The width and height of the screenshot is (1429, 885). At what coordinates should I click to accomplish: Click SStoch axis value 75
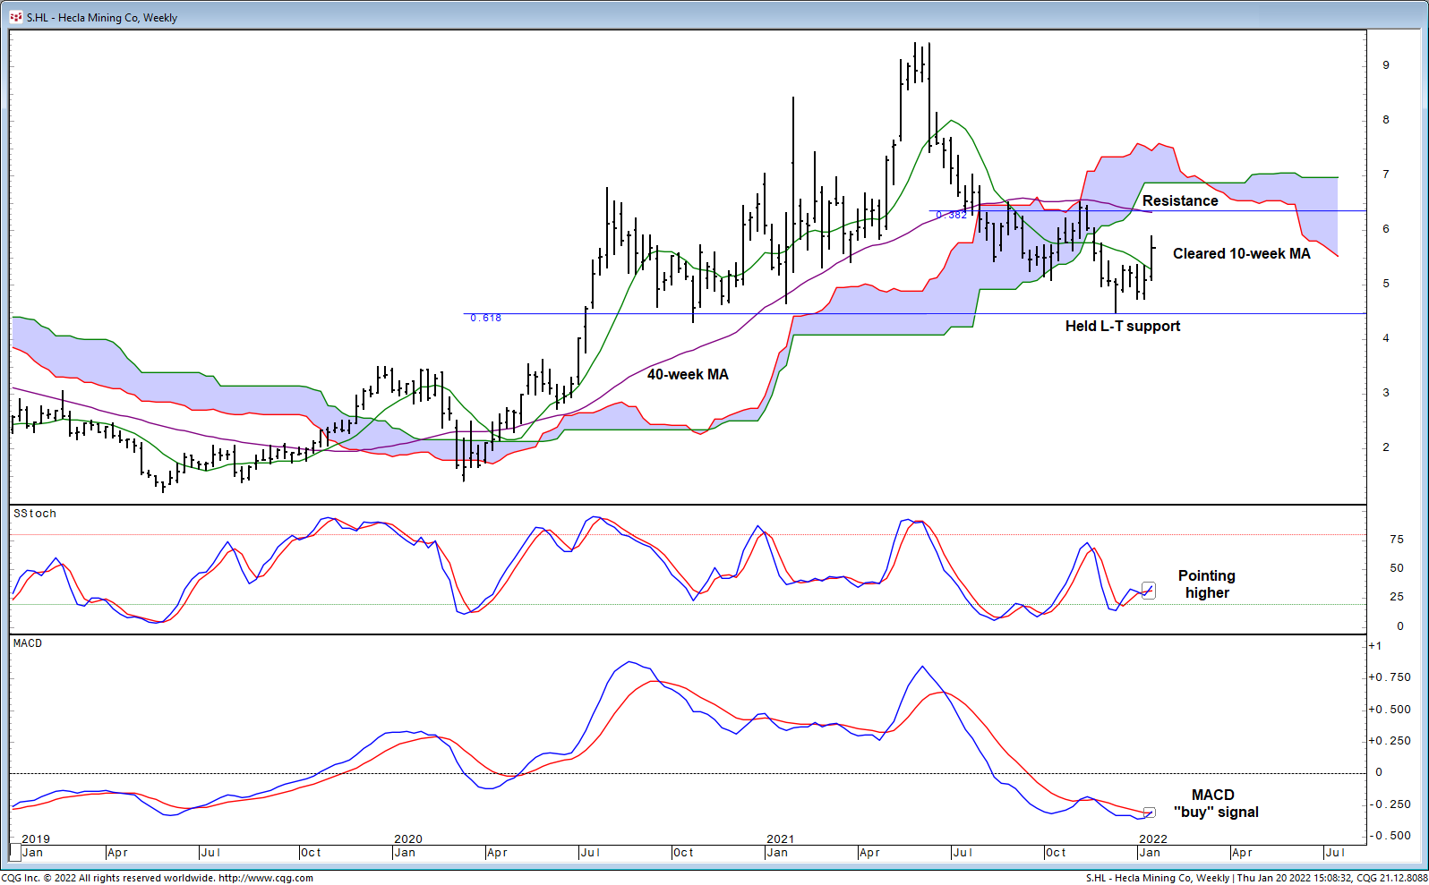click(1397, 540)
